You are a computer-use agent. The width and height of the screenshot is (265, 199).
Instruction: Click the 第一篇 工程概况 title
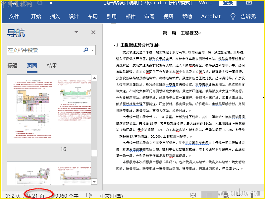pos(180,33)
